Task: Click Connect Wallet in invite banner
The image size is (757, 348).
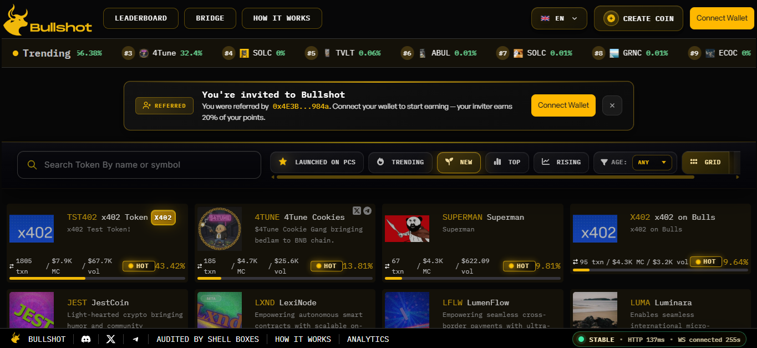Action: (x=563, y=105)
